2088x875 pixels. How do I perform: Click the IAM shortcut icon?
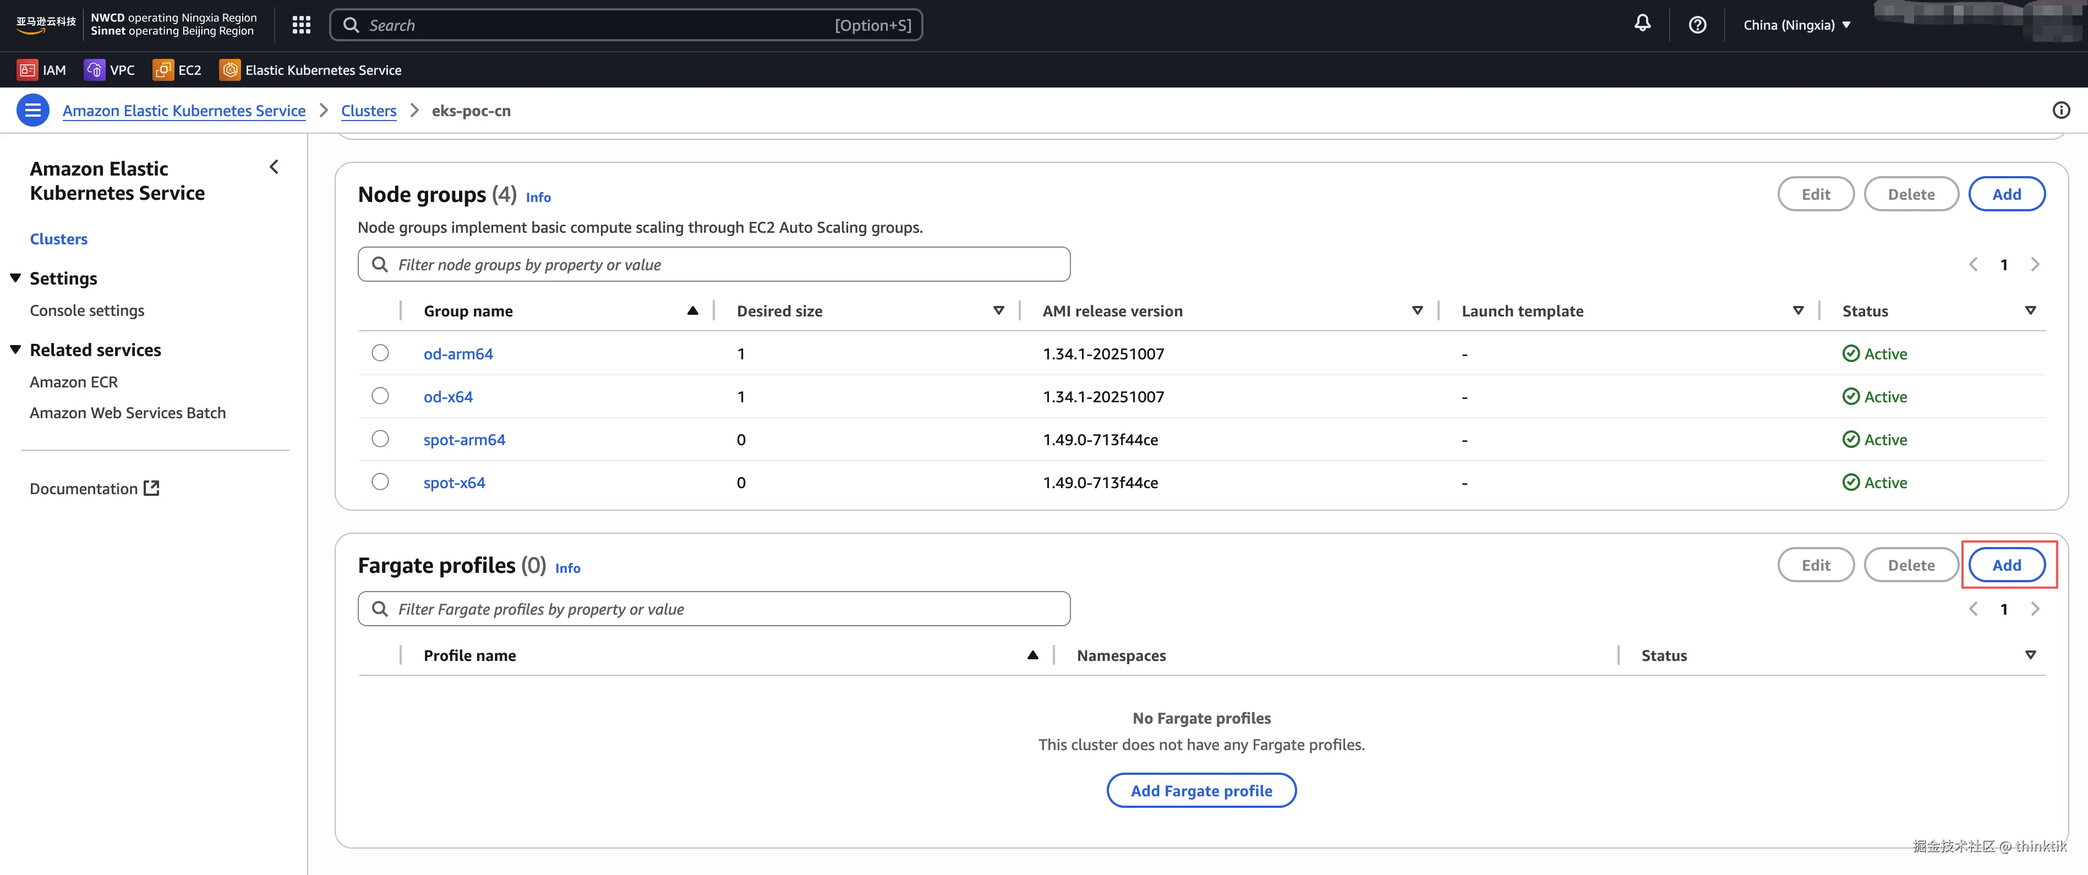28,70
